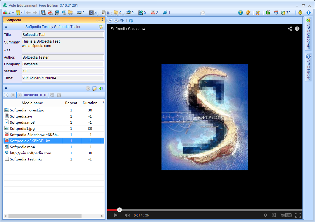Open the dropdown arrow beside the cubes icon

13,13
